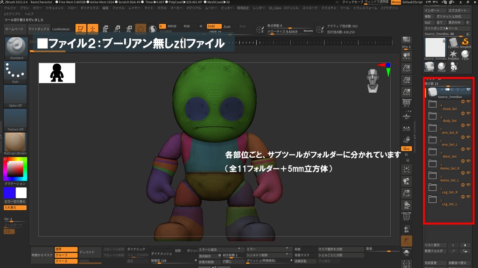The width and height of the screenshot is (478, 268).
Task: Hide Head_Set using its eye toggle
Action: tap(468, 102)
